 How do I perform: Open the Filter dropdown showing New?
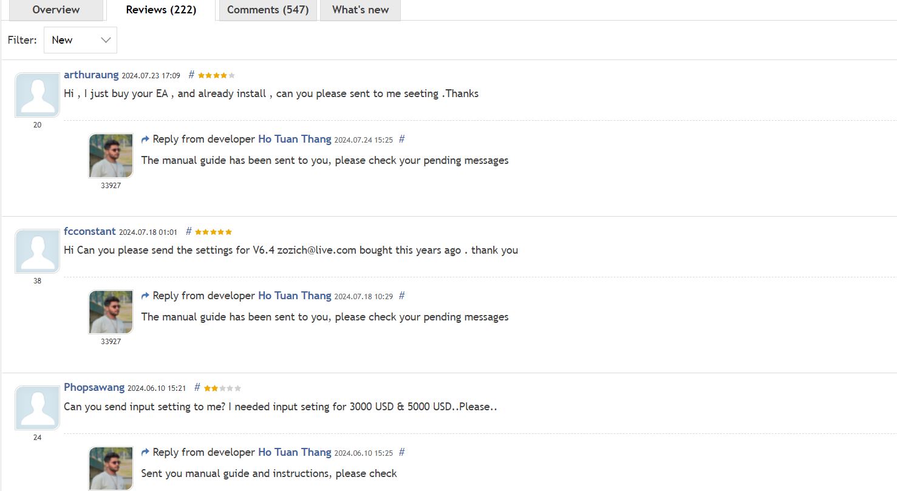pos(80,40)
